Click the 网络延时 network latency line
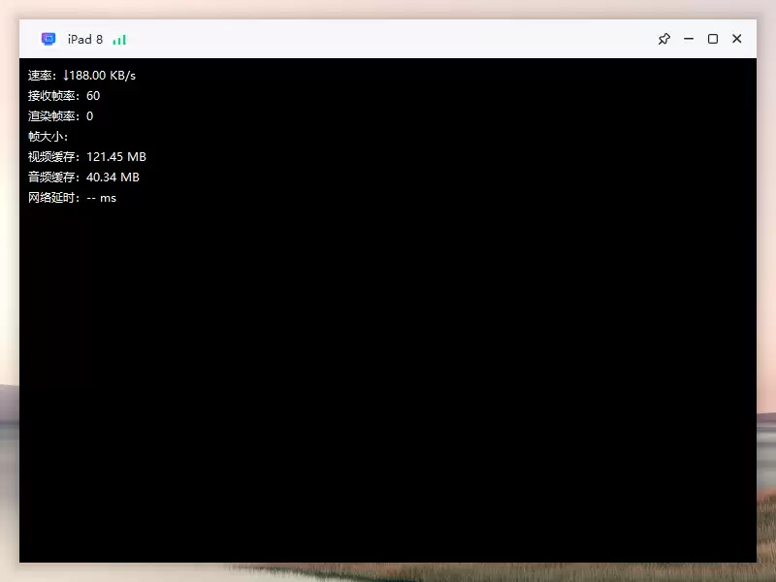Viewport: 776px width, 582px height. coord(72,198)
